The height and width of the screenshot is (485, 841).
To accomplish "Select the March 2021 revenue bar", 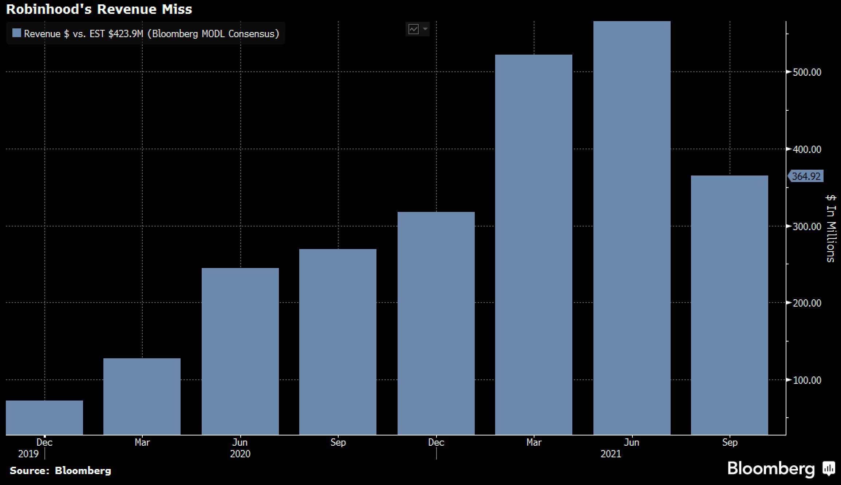I will pyautogui.click(x=534, y=245).
